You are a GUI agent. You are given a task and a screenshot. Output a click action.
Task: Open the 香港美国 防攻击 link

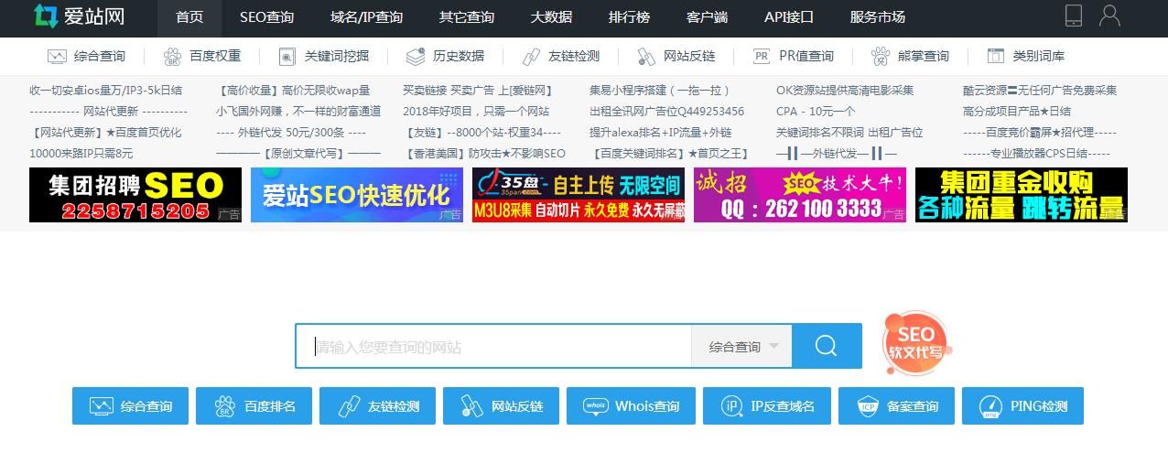point(484,154)
